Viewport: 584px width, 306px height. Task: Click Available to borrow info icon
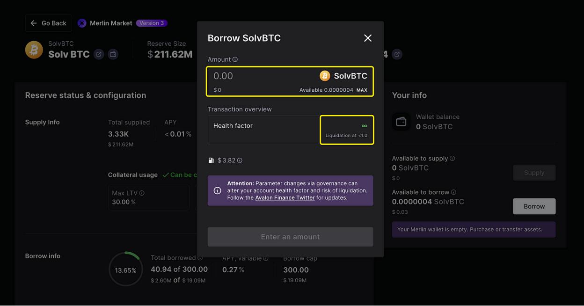[453, 192]
